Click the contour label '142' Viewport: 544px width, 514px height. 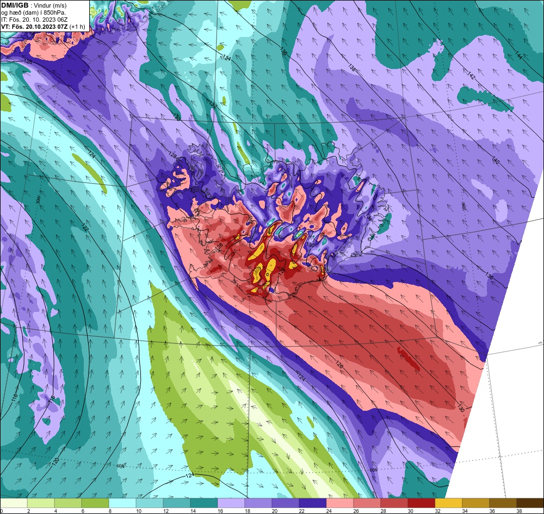coord(471,76)
